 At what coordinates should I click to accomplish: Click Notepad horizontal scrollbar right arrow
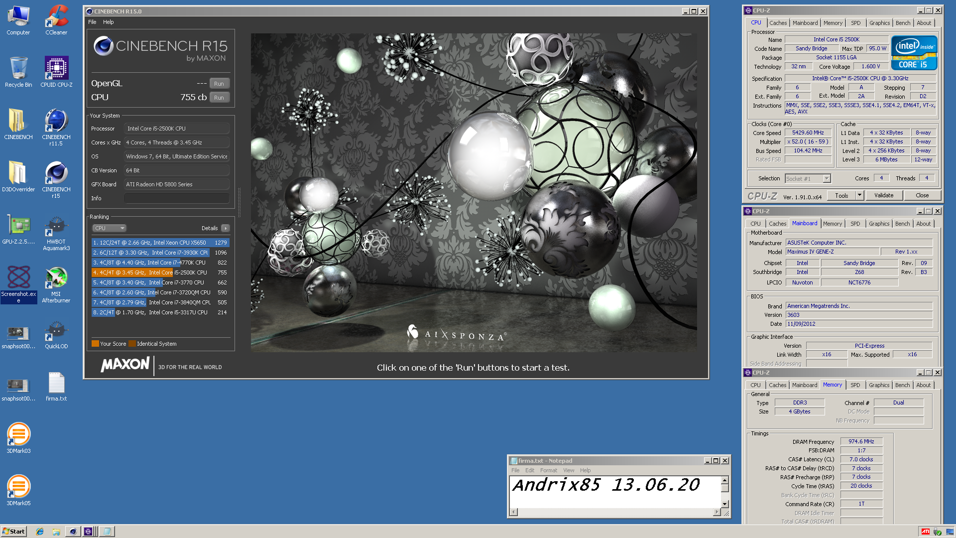[x=717, y=512]
